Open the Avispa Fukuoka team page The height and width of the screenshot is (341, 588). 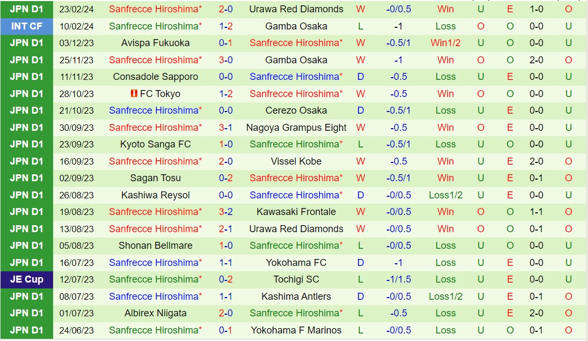coord(155,43)
